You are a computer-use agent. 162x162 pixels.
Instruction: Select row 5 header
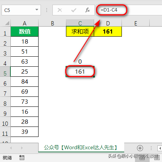pyautogui.click(x=5, y=72)
